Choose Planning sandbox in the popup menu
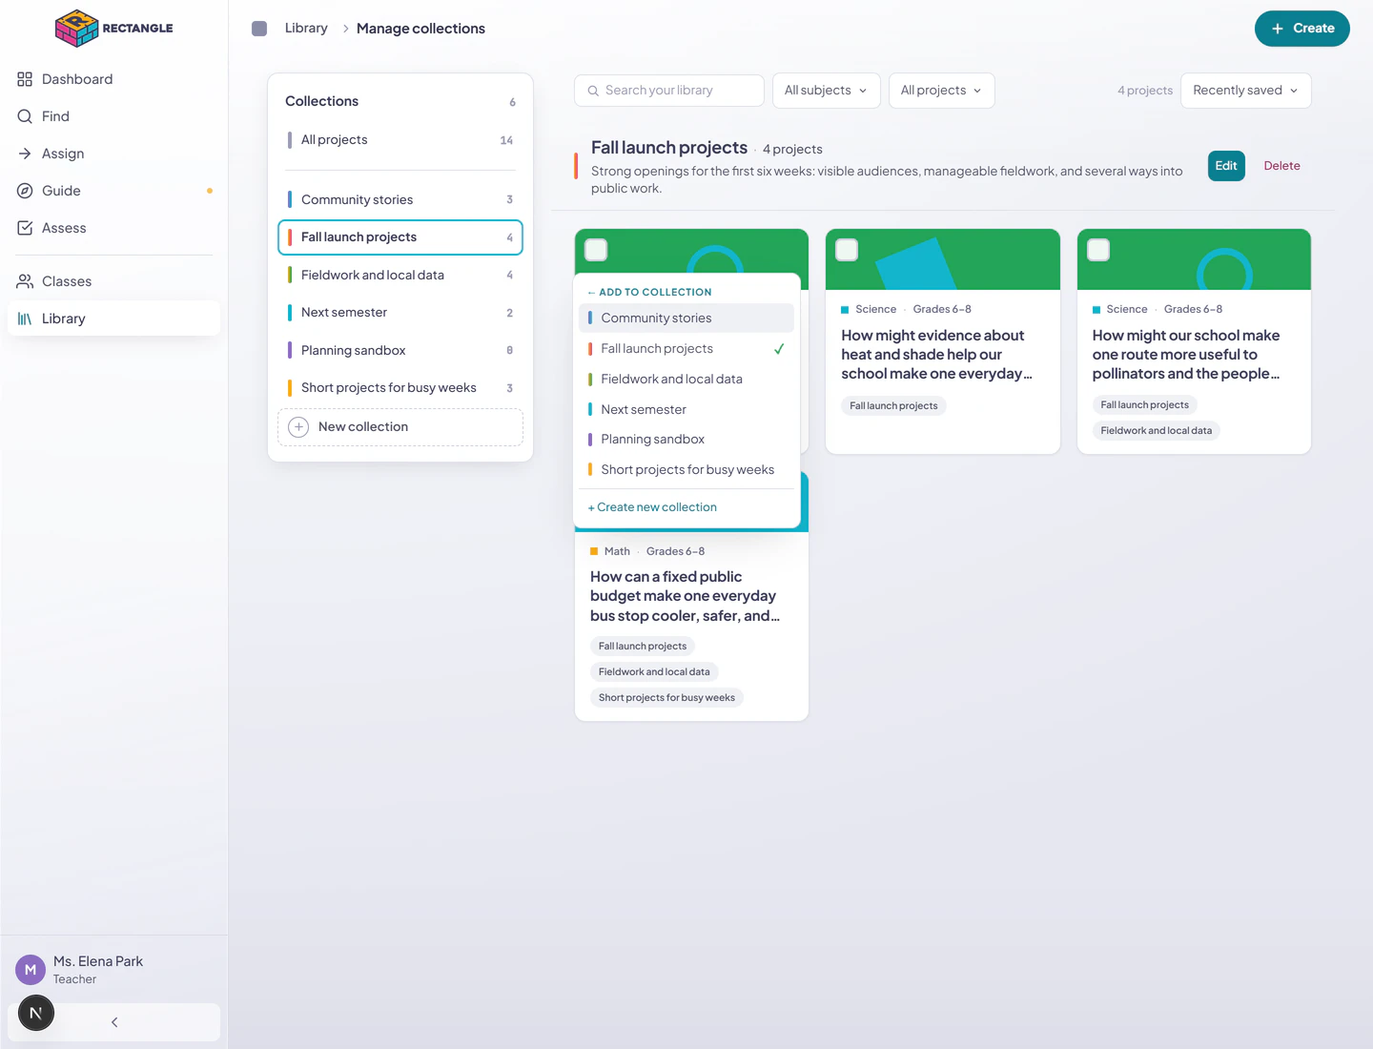This screenshot has width=1373, height=1049. coord(686,440)
